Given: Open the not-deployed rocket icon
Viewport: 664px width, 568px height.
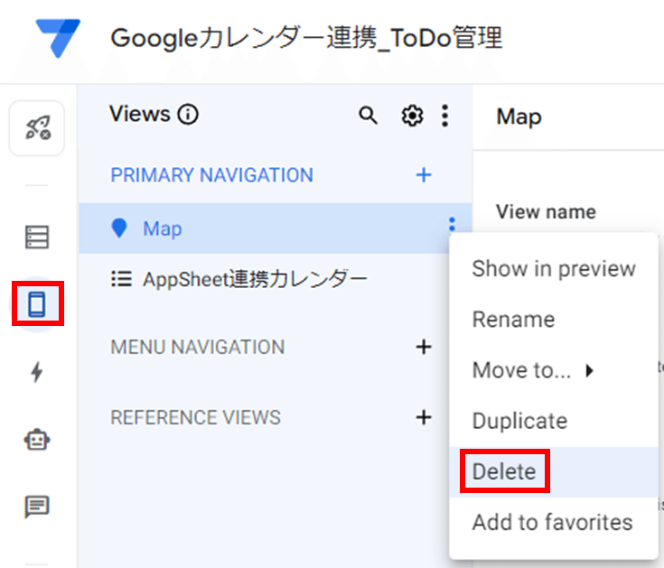Looking at the screenshot, I should click(37, 128).
